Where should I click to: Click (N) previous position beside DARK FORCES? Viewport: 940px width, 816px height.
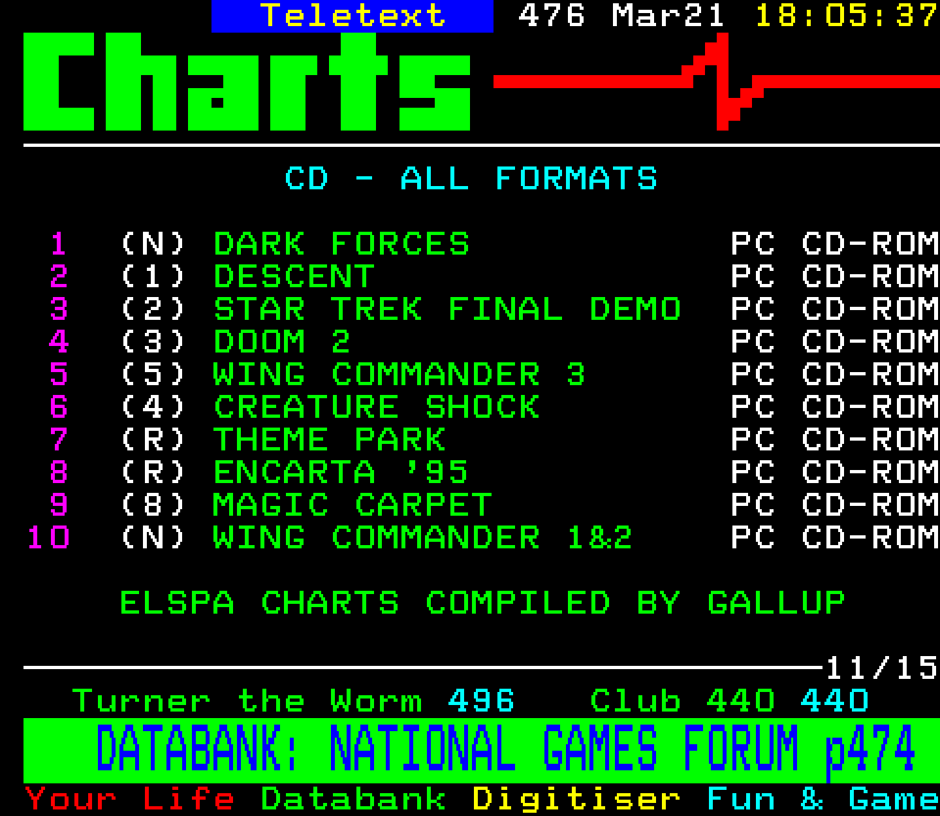coord(153,244)
